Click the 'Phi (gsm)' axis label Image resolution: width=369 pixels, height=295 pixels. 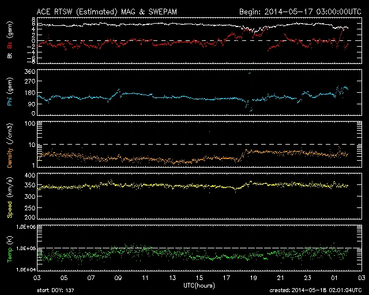[x=10, y=92]
